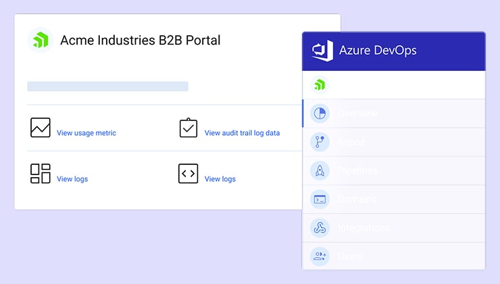The height and width of the screenshot is (284, 500).
Task: Click the clipboard checkmark audit trail icon
Action: (188, 128)
